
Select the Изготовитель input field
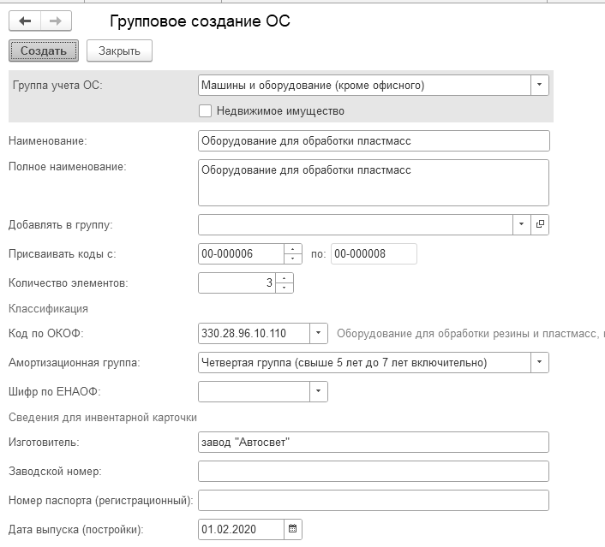pos(374,443)
